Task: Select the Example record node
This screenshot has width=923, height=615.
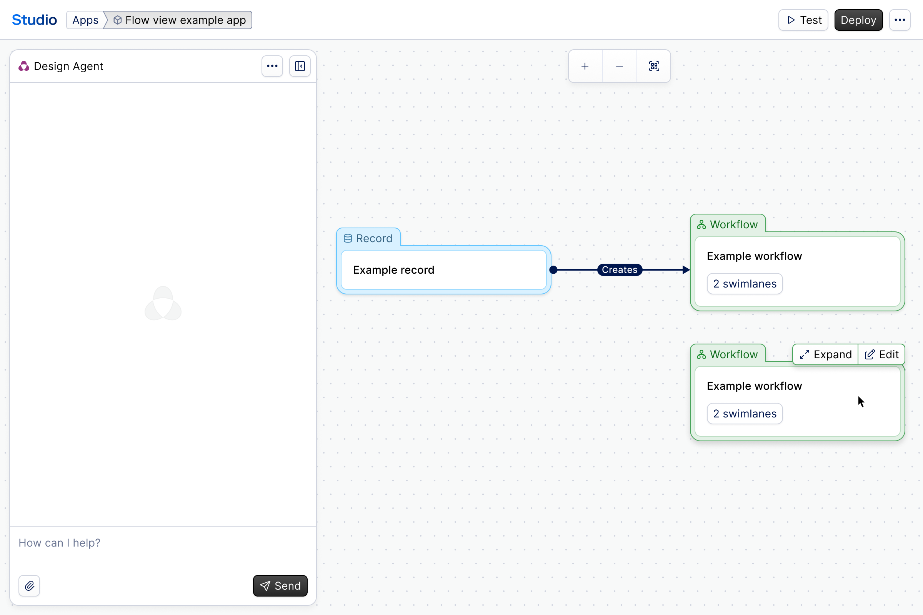Action: coord(443,270)
